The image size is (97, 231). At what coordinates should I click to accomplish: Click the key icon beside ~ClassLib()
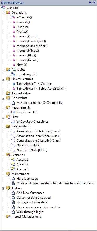[x=12, y=17]
